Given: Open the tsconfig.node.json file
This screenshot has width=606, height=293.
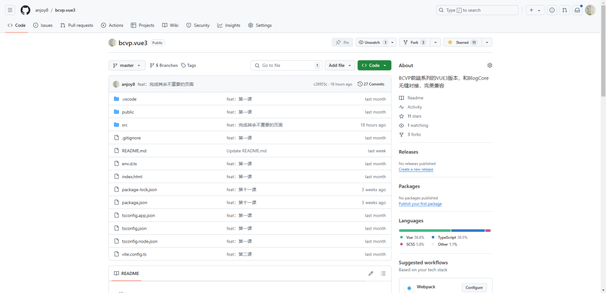Looking at the screenshot, I should (x=140, y=241).
